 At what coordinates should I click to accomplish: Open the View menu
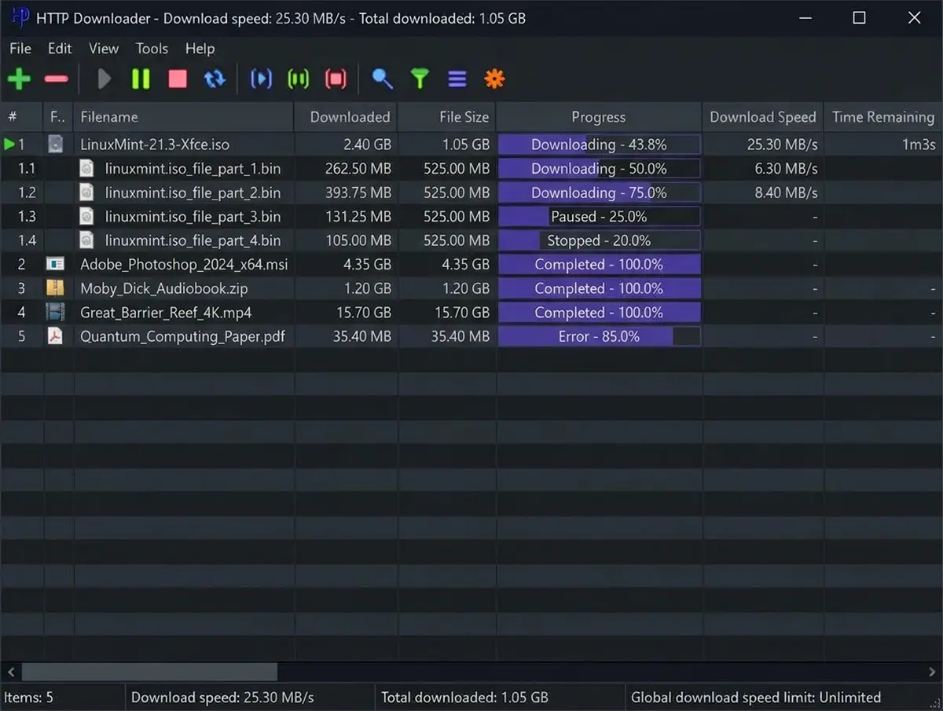[104, 49]
